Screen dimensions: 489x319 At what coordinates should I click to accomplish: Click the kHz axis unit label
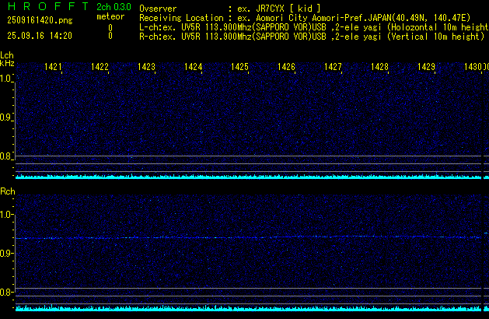7,63
